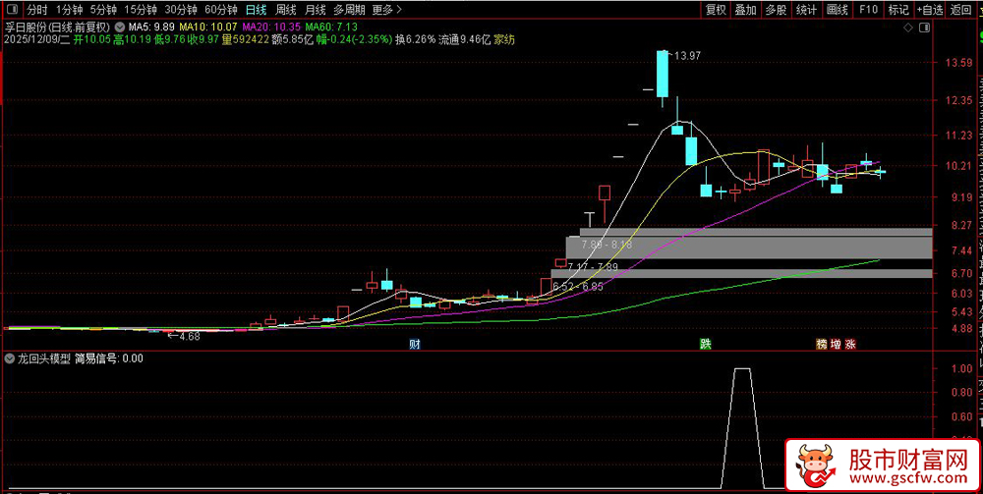The height and width of the screenshot is (494, 983).
Task: Click the 家纺 sector label
Action: point(504,39)
